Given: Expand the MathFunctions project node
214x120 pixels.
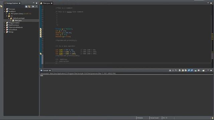Looking at the screenshot, I should tap(4, 25).
